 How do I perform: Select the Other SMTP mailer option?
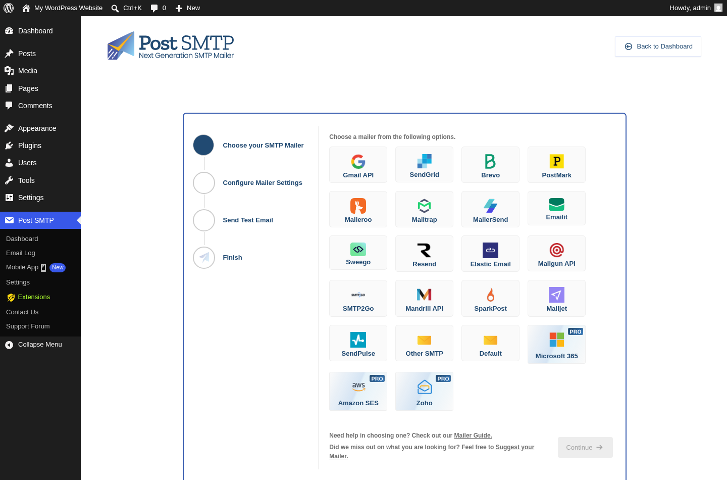coord(424,343)
